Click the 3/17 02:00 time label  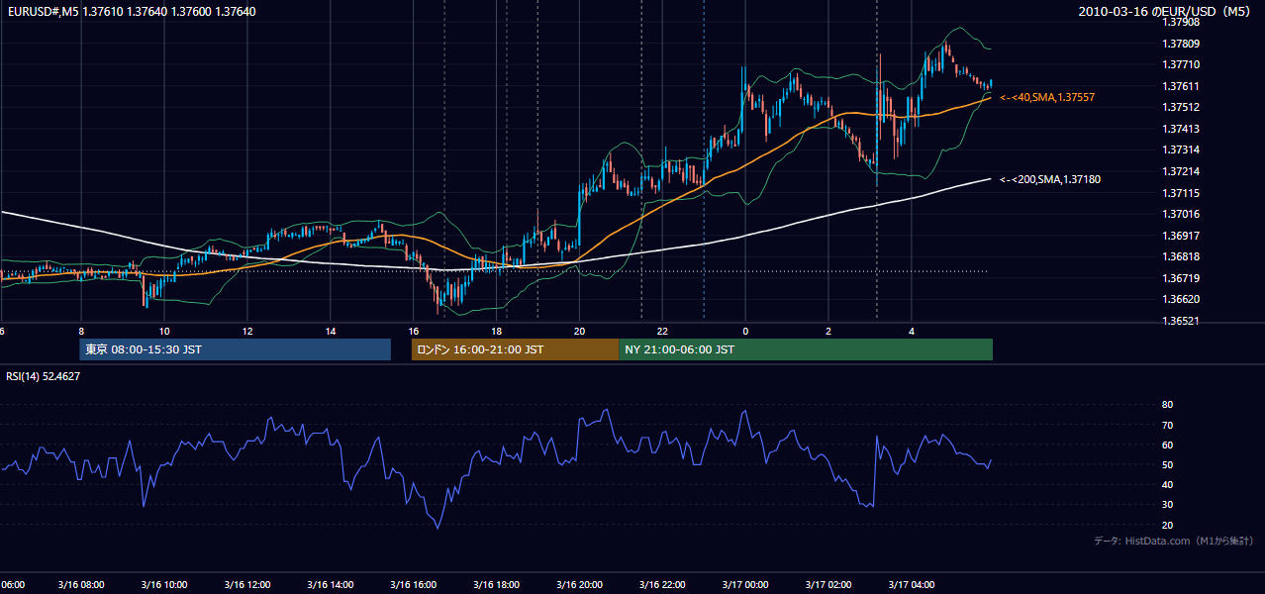829,584
